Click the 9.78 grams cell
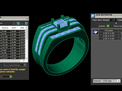The height and width of the screenshot is (91, 122). [x=6, y=34]
